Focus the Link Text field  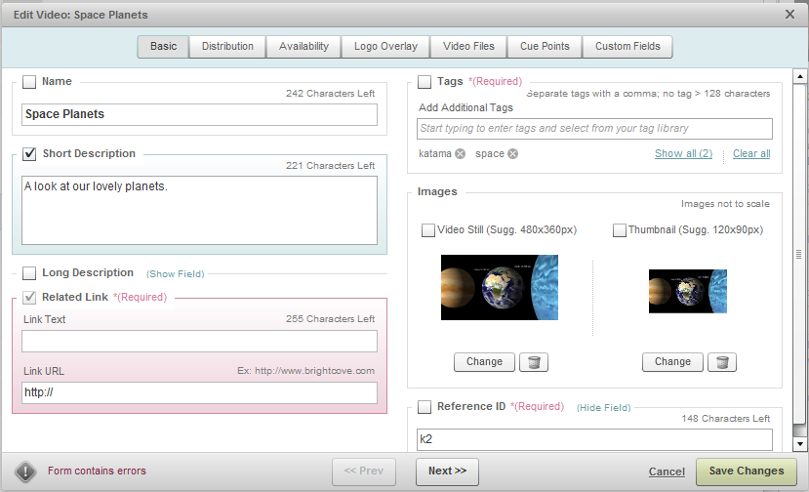[x=199, y=342]
